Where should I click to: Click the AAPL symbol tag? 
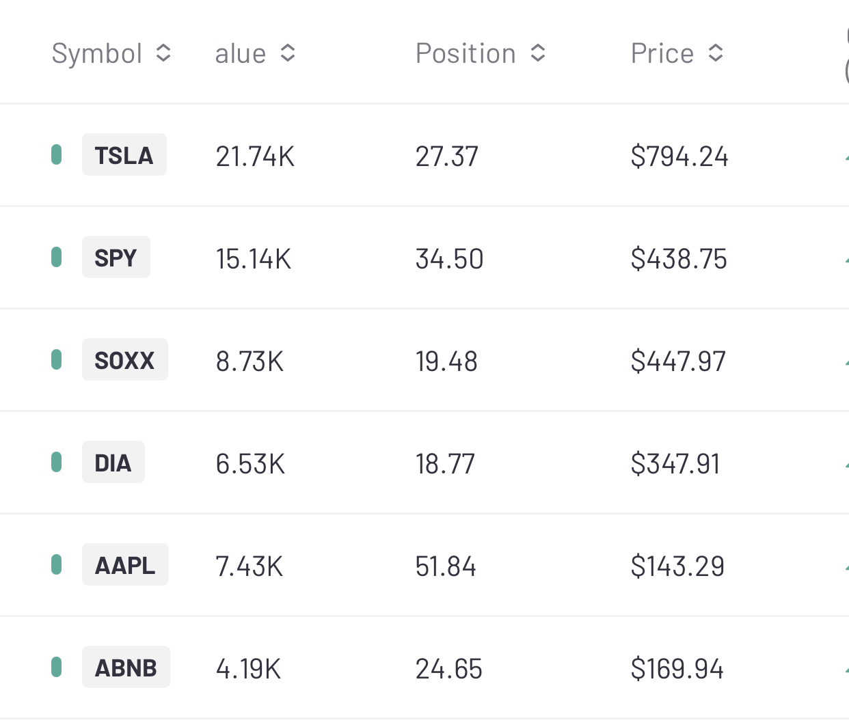125,565
